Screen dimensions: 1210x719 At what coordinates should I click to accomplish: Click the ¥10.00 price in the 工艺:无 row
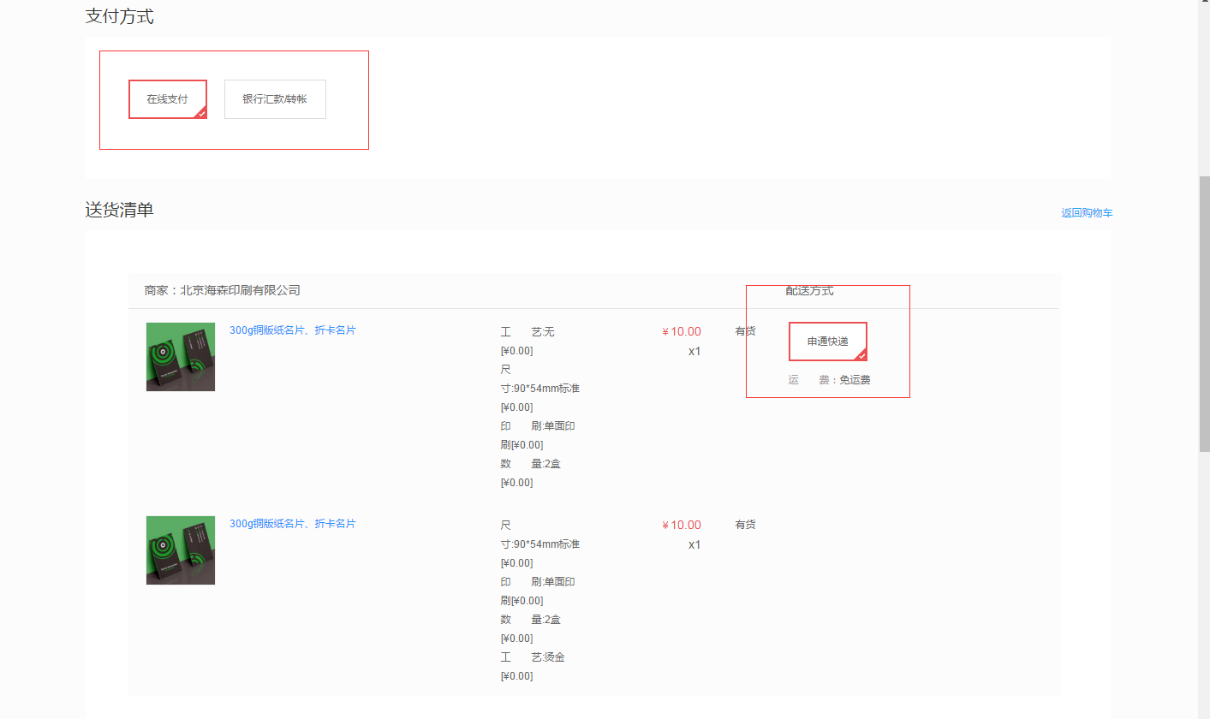(682, 332)
